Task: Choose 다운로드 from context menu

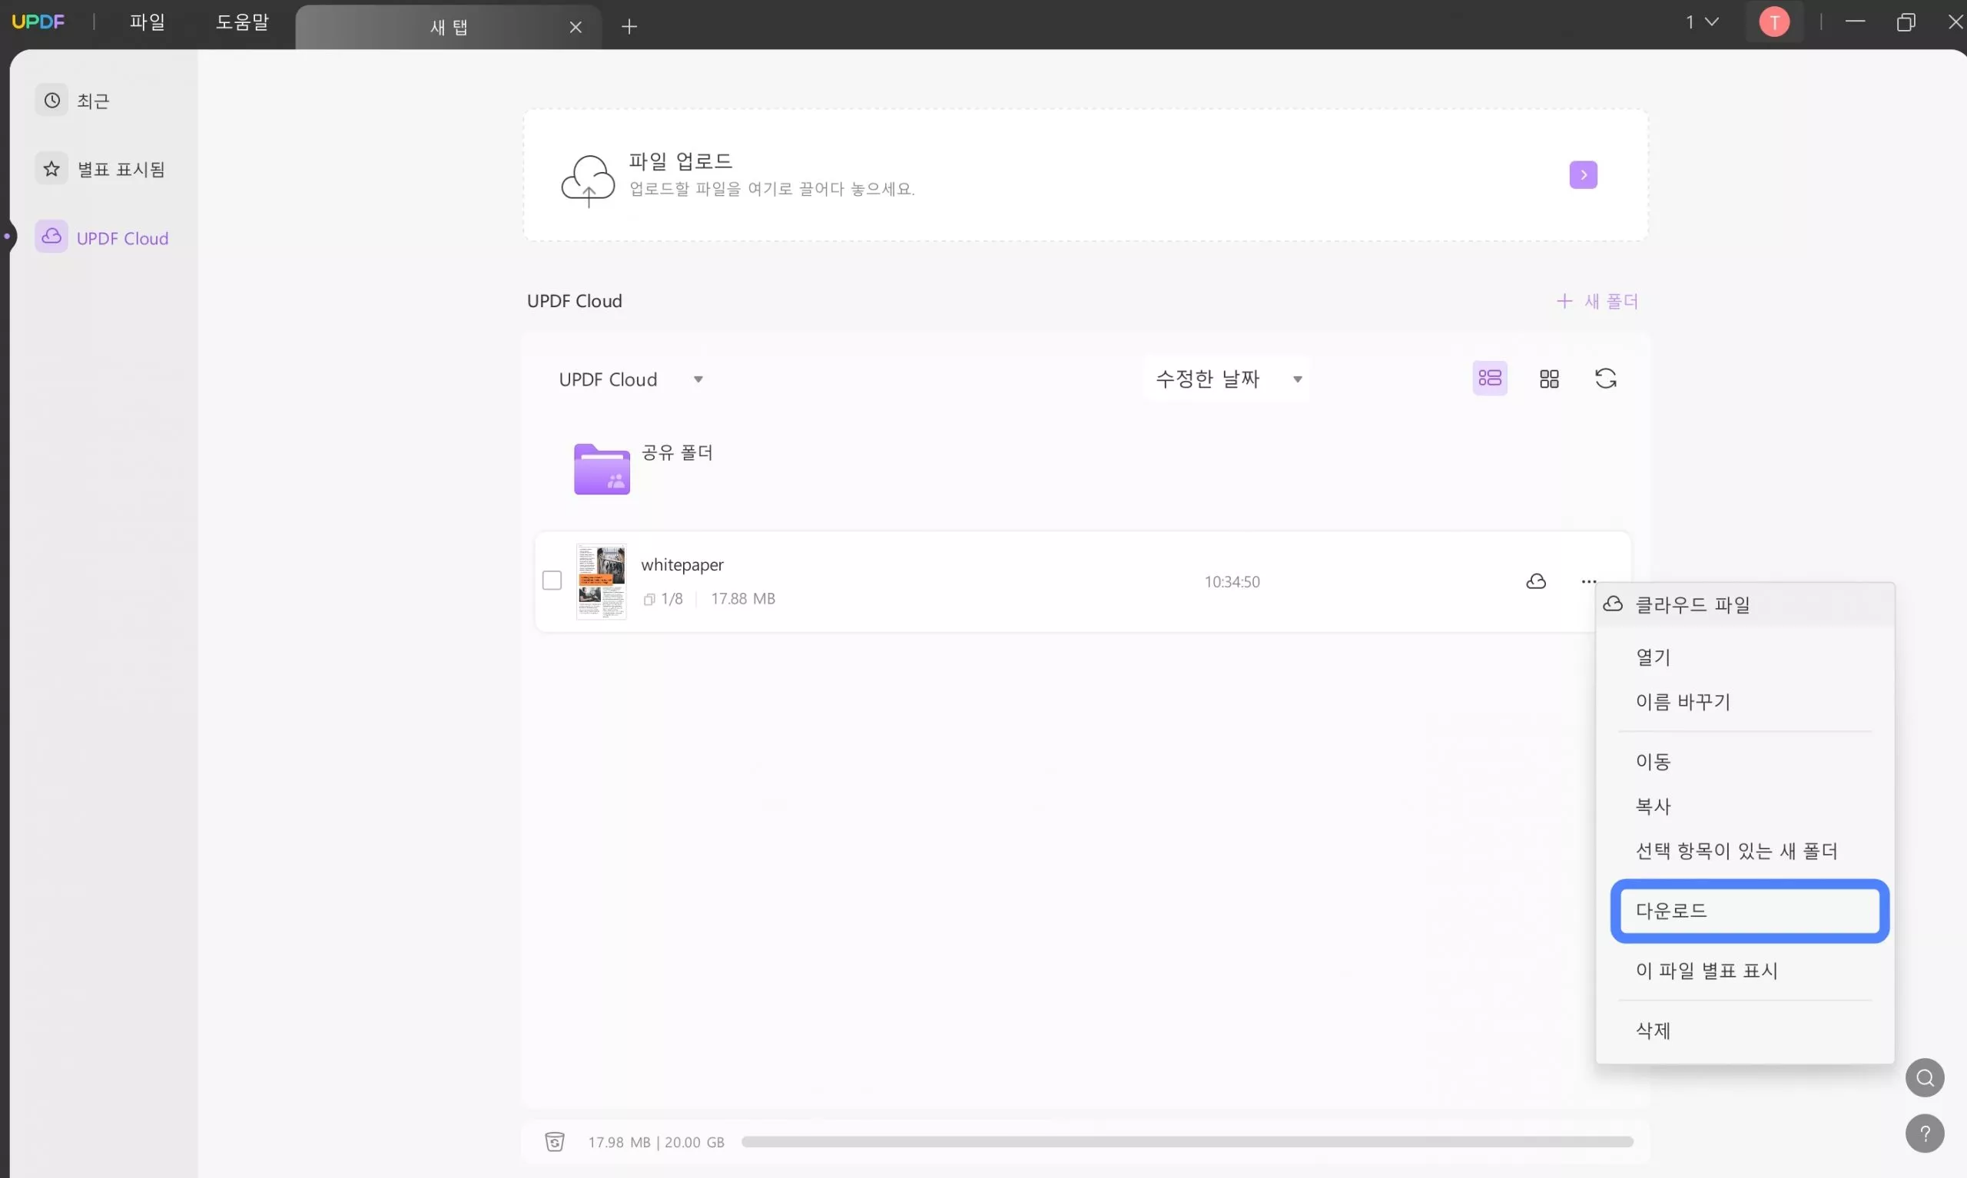Action: coord(1749,912)
